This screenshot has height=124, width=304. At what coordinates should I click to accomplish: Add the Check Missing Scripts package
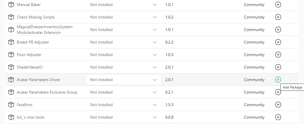pos(278,17)
